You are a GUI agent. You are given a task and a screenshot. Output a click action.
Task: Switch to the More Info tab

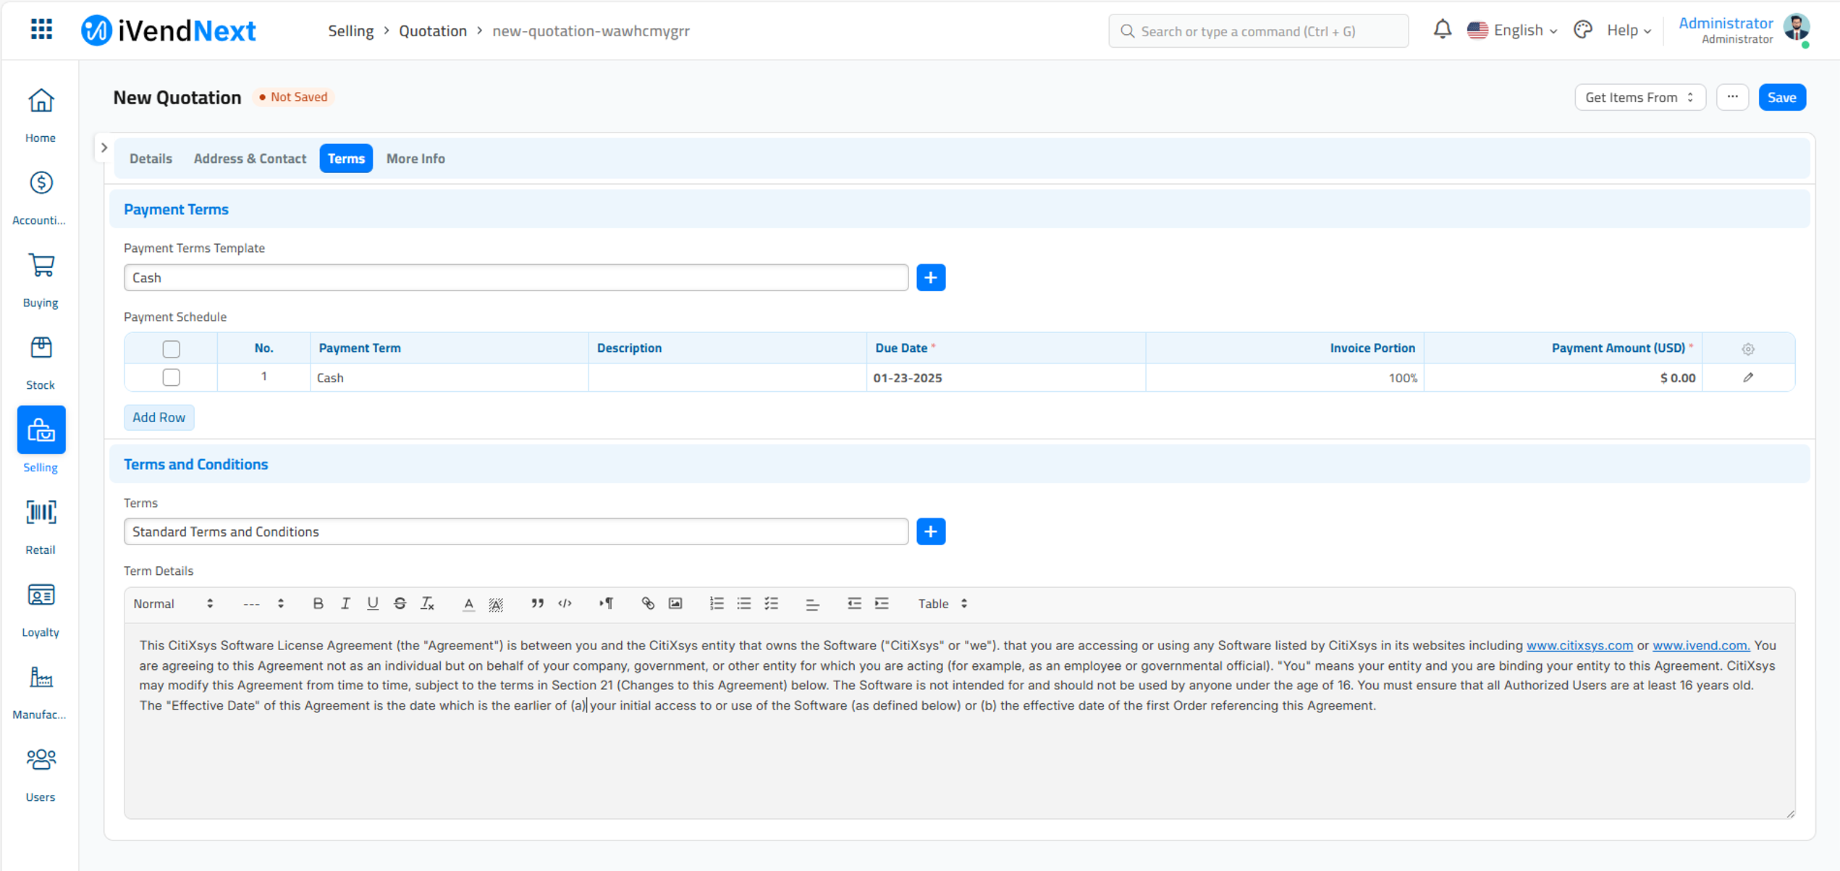click(415, 158)
